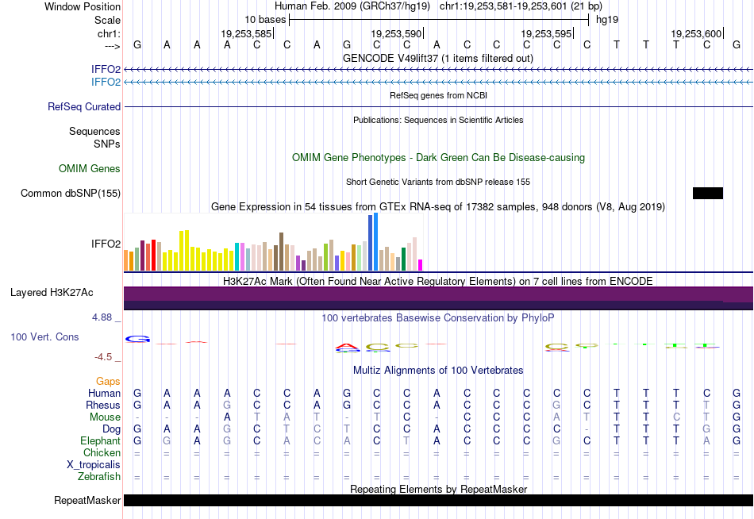Click the GENCODE V49lift37 track title
754x519 pixels.
(x=437, y=58)
